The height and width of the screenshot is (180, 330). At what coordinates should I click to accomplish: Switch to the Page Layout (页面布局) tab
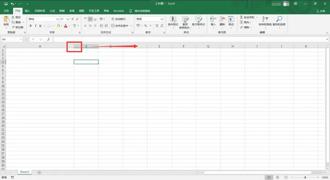40,11
